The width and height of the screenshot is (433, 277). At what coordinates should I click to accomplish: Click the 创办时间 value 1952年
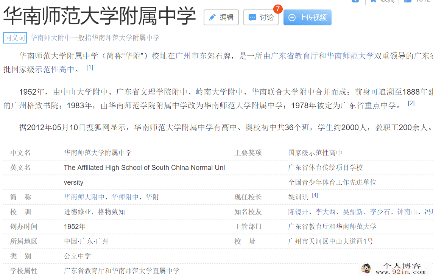pyautogui.click(x=75, y=227)
